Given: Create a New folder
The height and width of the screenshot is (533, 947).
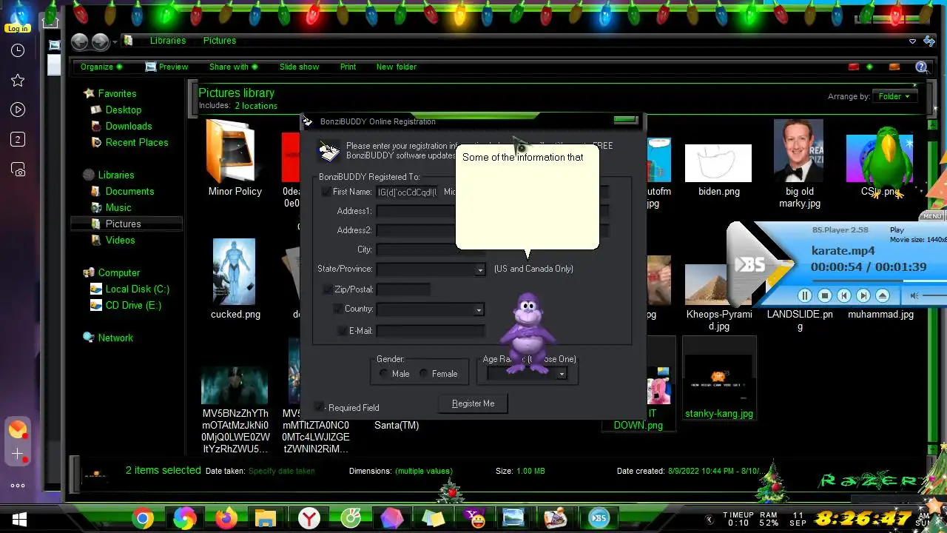Looking at the screenshot, I should (x=396, y=67).
